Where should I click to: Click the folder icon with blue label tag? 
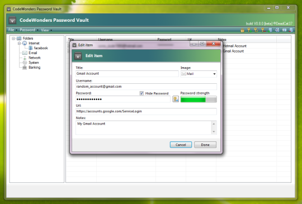pyautogui.click(x=277, y=30)
